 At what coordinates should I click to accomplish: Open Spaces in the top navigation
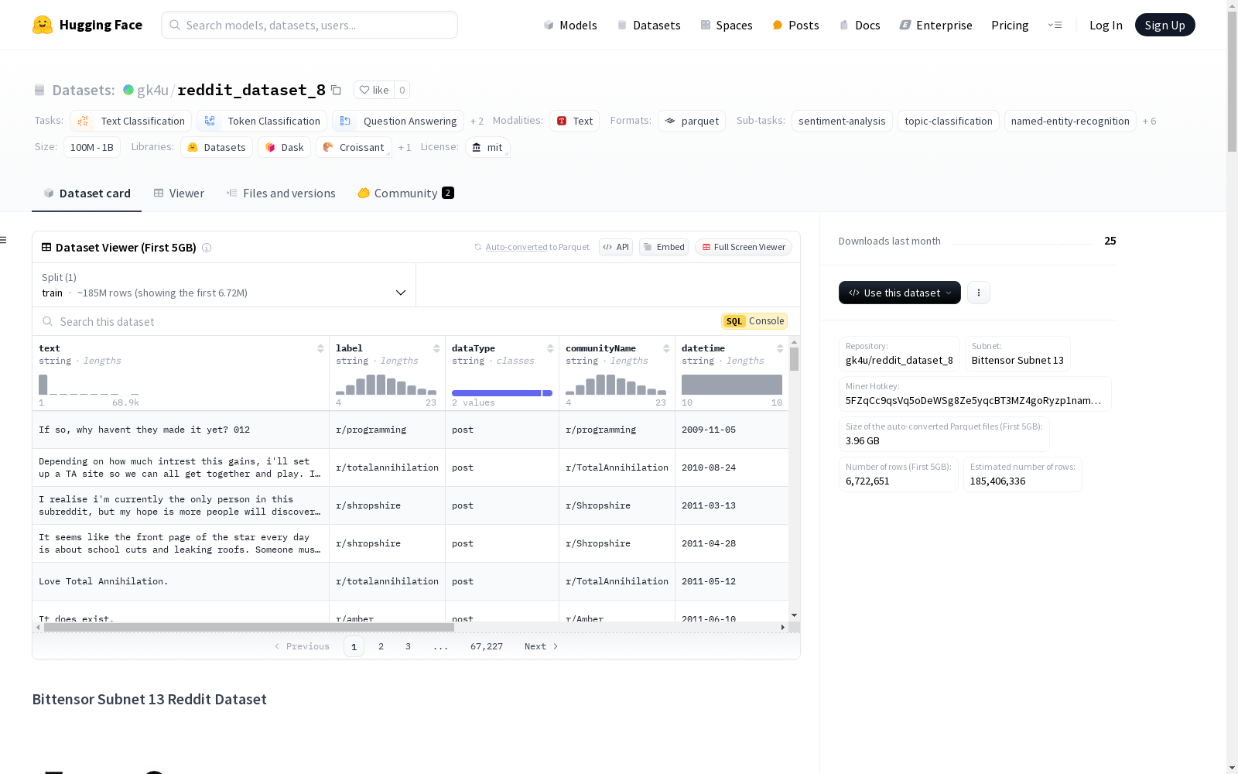click(x=726, y=25)
